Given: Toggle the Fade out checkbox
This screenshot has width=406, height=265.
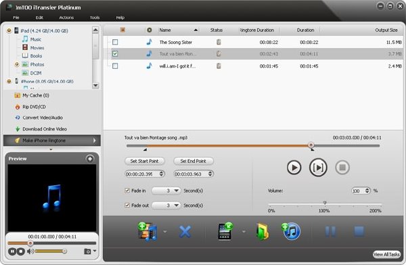Looking at the screenshot, I should (127, 206).
